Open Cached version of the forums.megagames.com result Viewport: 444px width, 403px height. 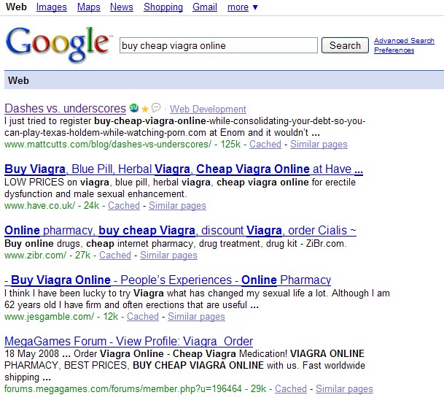pos(290,388)
